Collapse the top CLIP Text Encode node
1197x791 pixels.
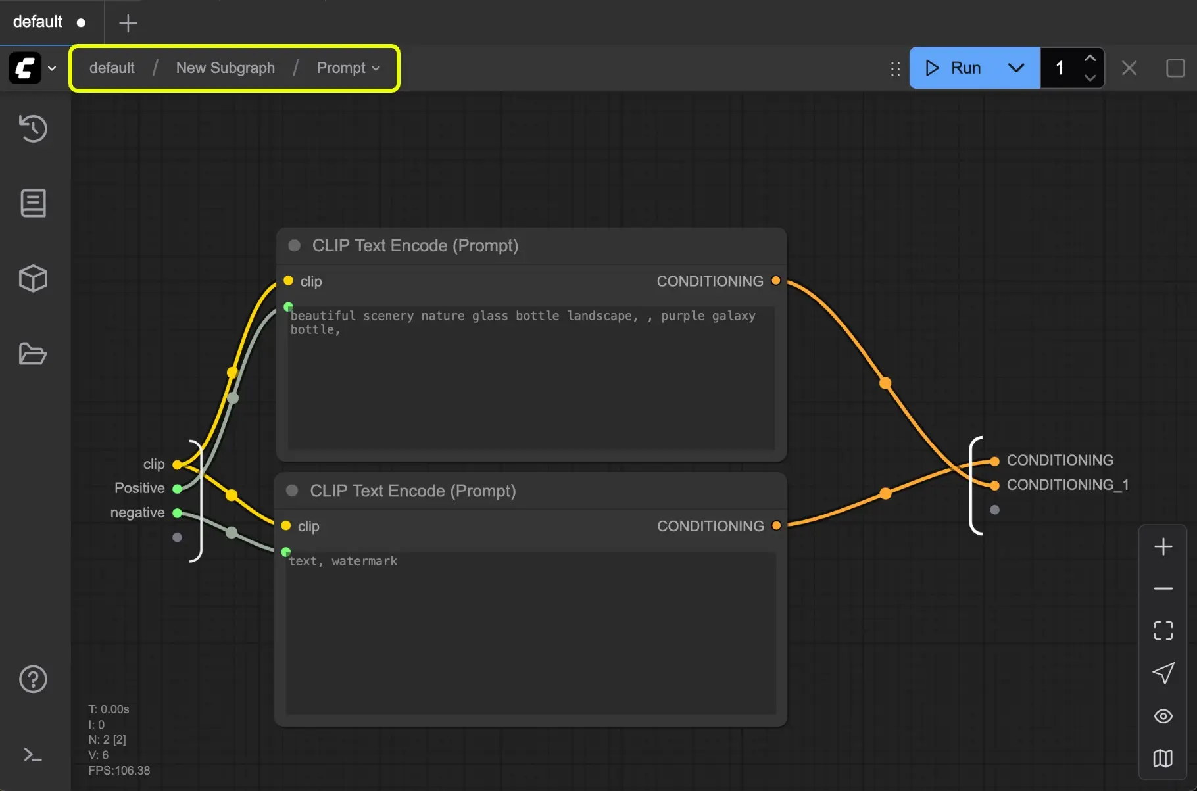pyautogui.click(x=295, y=245)
